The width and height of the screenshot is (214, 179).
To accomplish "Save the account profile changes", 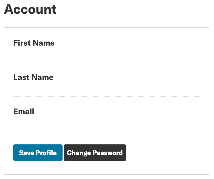I will (38, 153).
